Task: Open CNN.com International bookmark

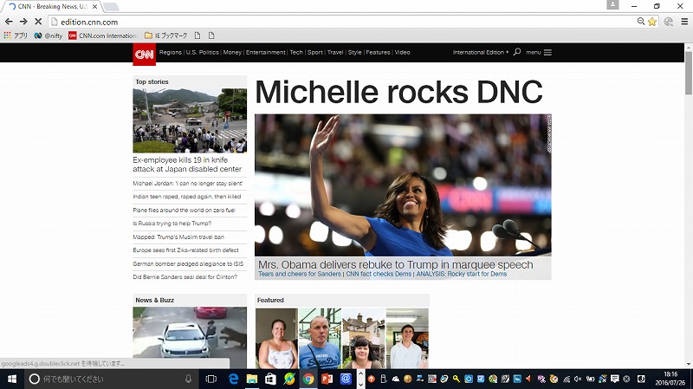Action: point(103,36)
